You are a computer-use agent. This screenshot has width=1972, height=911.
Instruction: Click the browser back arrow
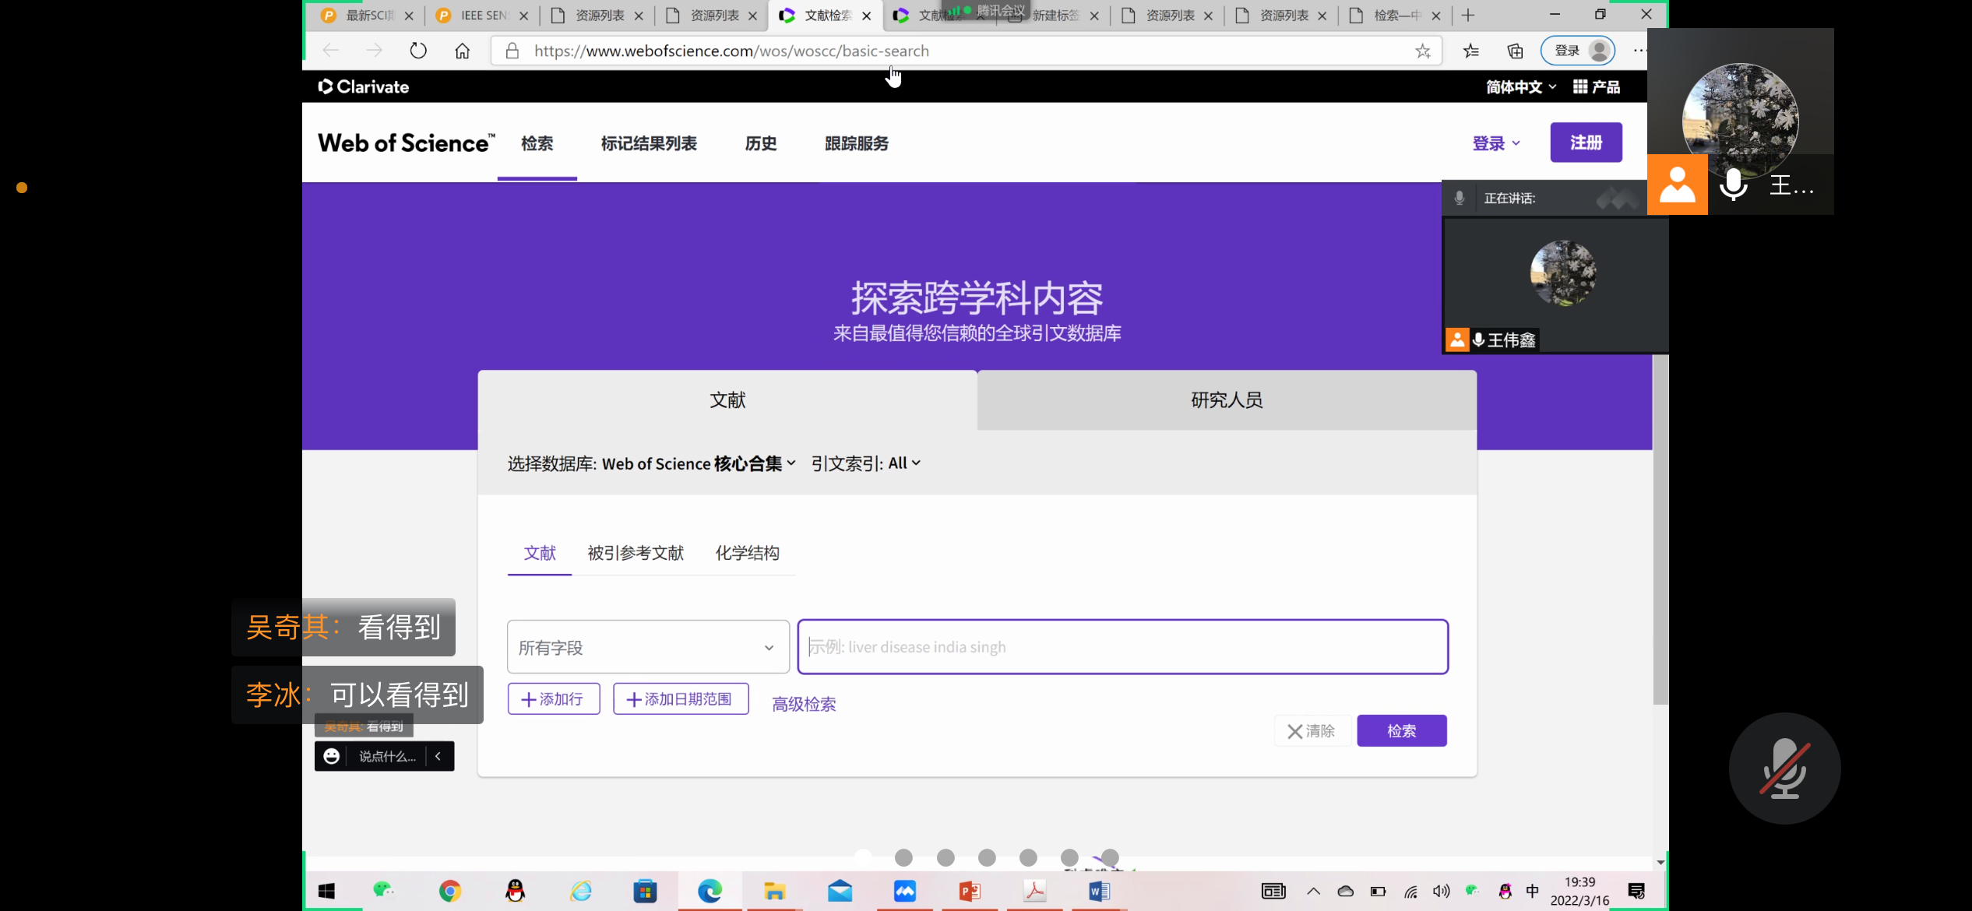(x=331, y=51)
